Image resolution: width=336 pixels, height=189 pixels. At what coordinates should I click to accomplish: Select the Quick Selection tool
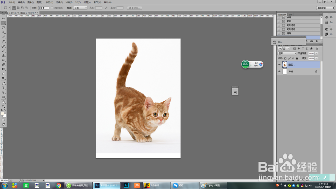coord(3,32)
